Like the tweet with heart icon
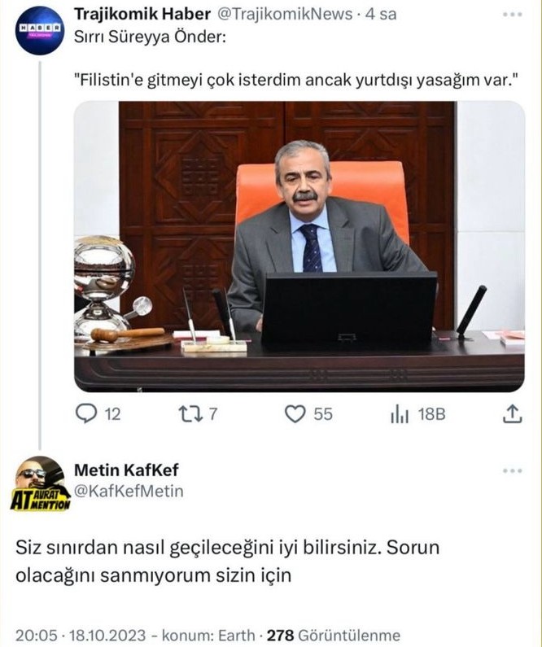Image resolution: width=542 pixels, height=647 pixels. [x=295, y=414]
